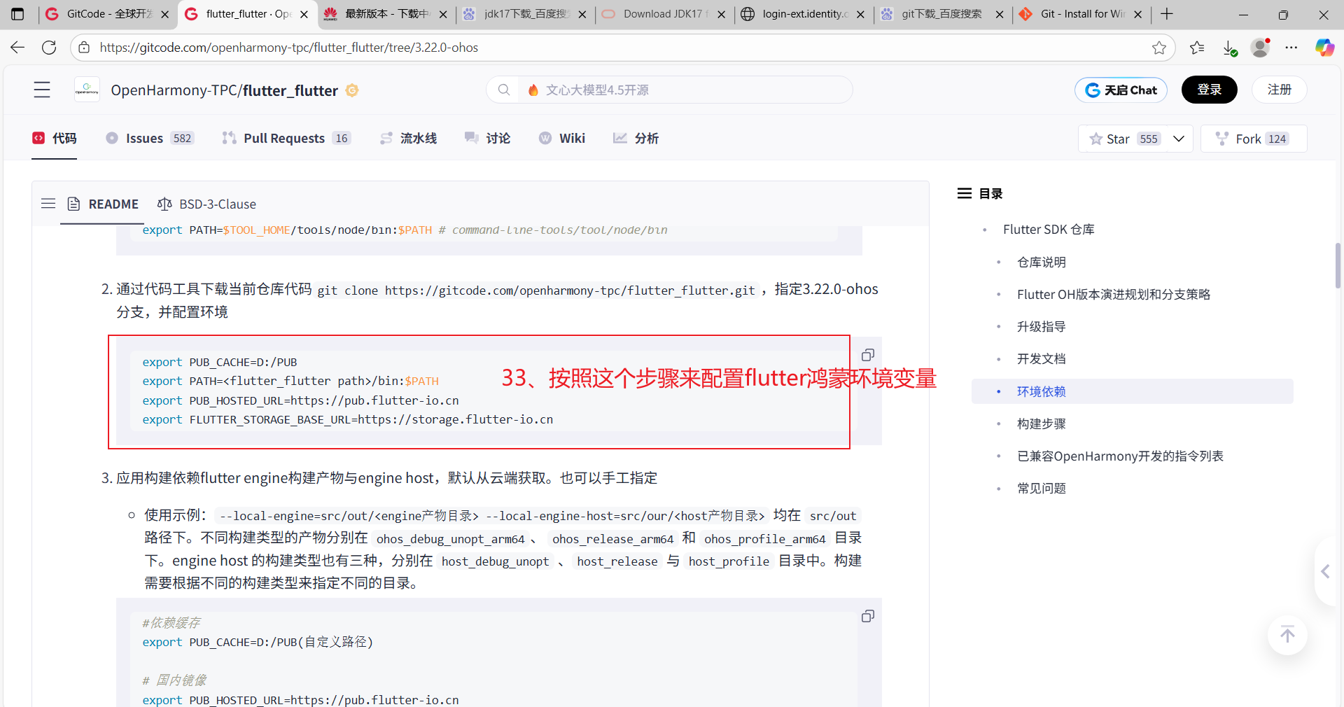
Task: View site information lock icon
Action: click(x=84, y=48)
